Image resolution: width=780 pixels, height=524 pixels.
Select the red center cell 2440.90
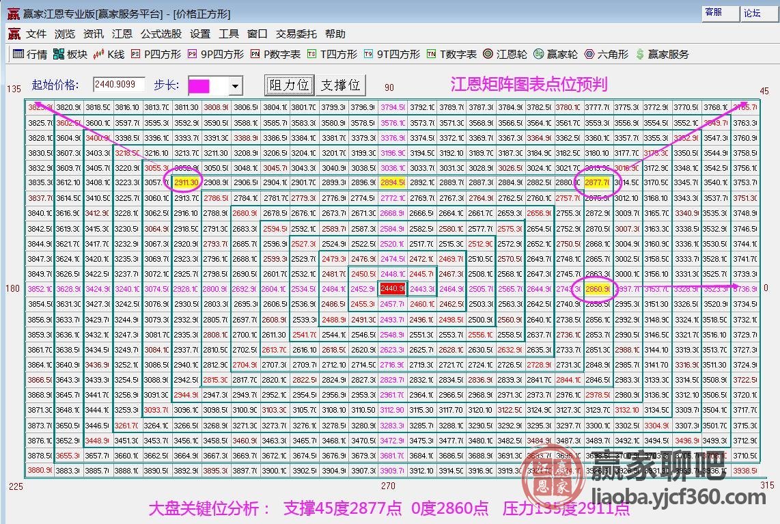click(393, 288)
